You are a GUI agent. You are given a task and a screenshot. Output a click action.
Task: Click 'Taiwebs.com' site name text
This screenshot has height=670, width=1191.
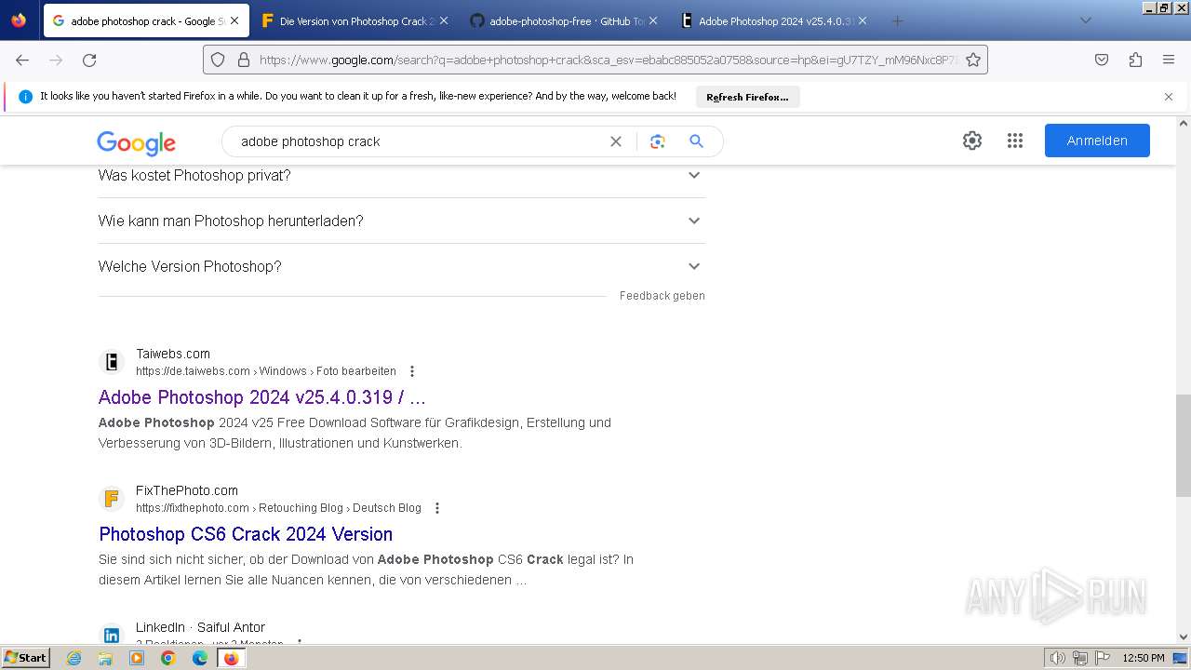point(173,354)
